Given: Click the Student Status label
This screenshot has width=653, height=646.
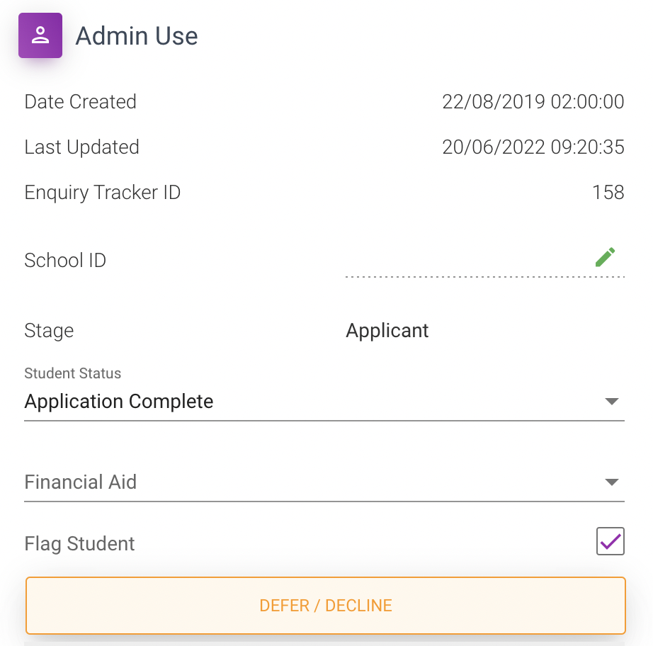Looking at the screenshot, I should (72, 373).
